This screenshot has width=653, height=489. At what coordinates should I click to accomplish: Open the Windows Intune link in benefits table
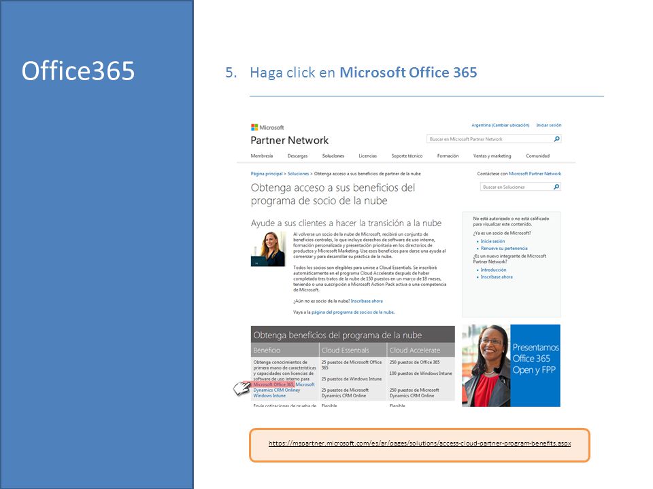[x=269, y=396]
